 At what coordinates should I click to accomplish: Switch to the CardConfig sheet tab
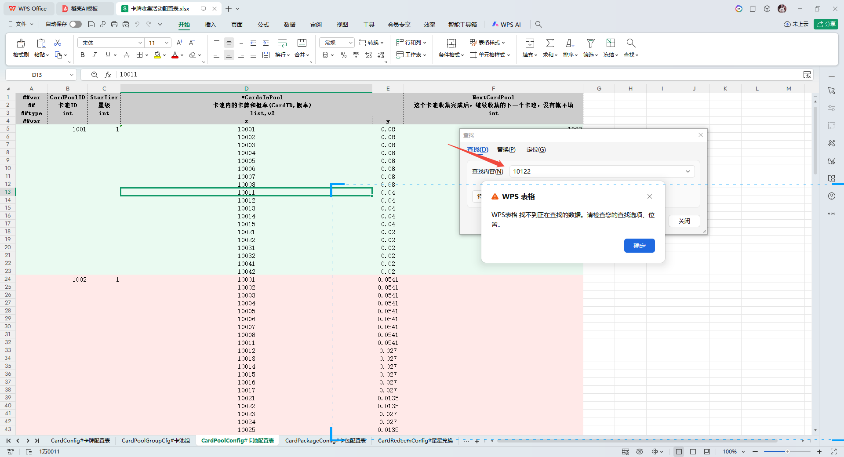pos(80,440)
